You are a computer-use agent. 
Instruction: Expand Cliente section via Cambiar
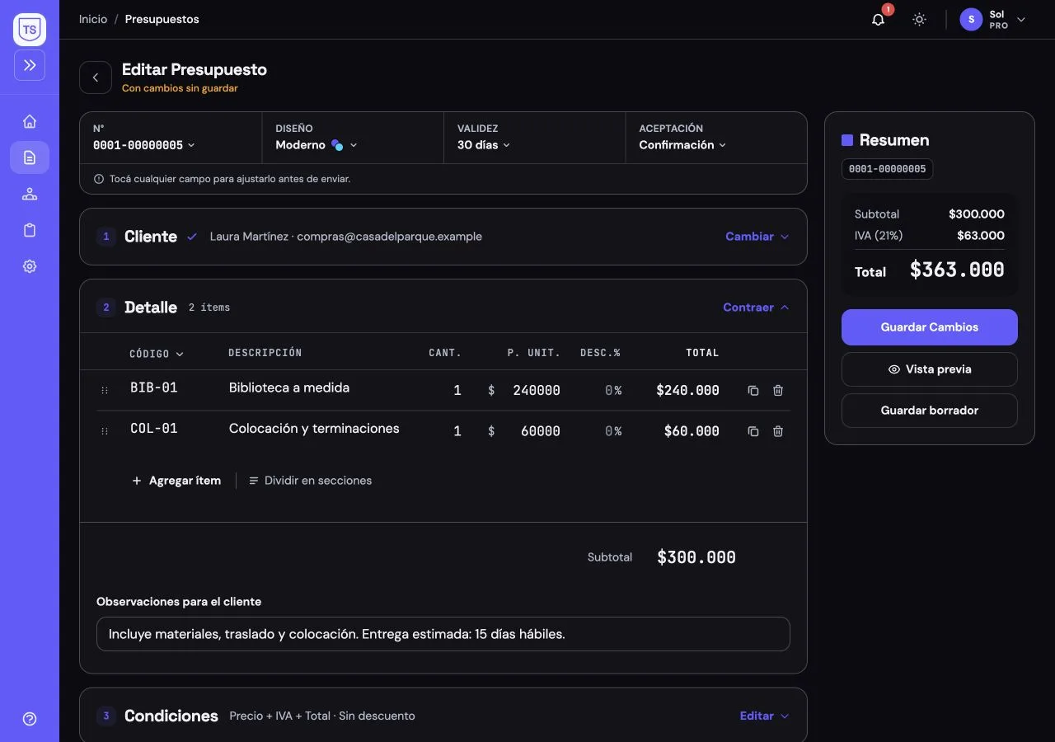pyautogui.click(x=757, y=237)
